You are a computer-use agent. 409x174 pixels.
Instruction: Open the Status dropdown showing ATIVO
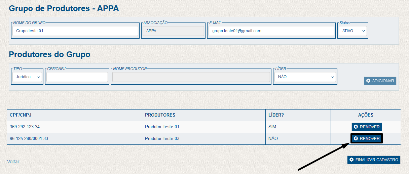coord(352,31)
